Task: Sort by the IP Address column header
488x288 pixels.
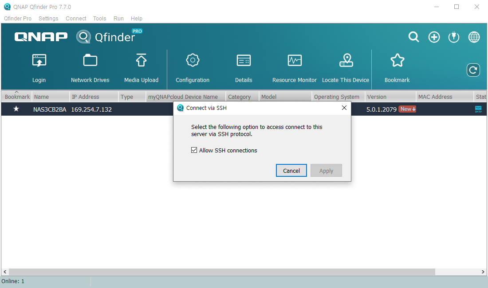Action: [94, 97]
